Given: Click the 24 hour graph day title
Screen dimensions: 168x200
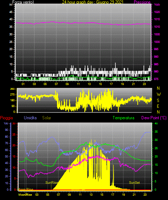Looking at the screenshot, I should coord(93,2).
